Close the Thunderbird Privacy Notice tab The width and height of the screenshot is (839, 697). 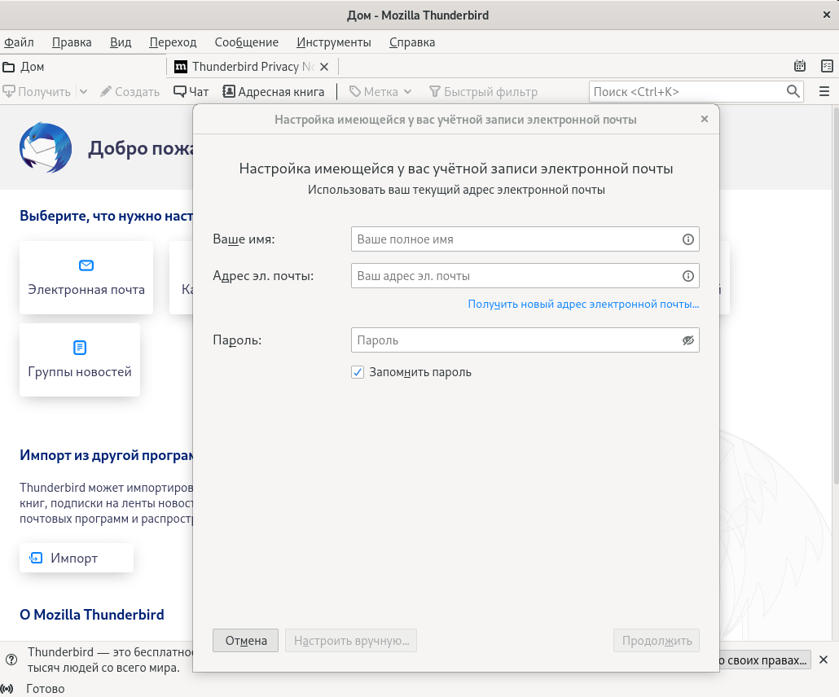[x=323, y=67]
